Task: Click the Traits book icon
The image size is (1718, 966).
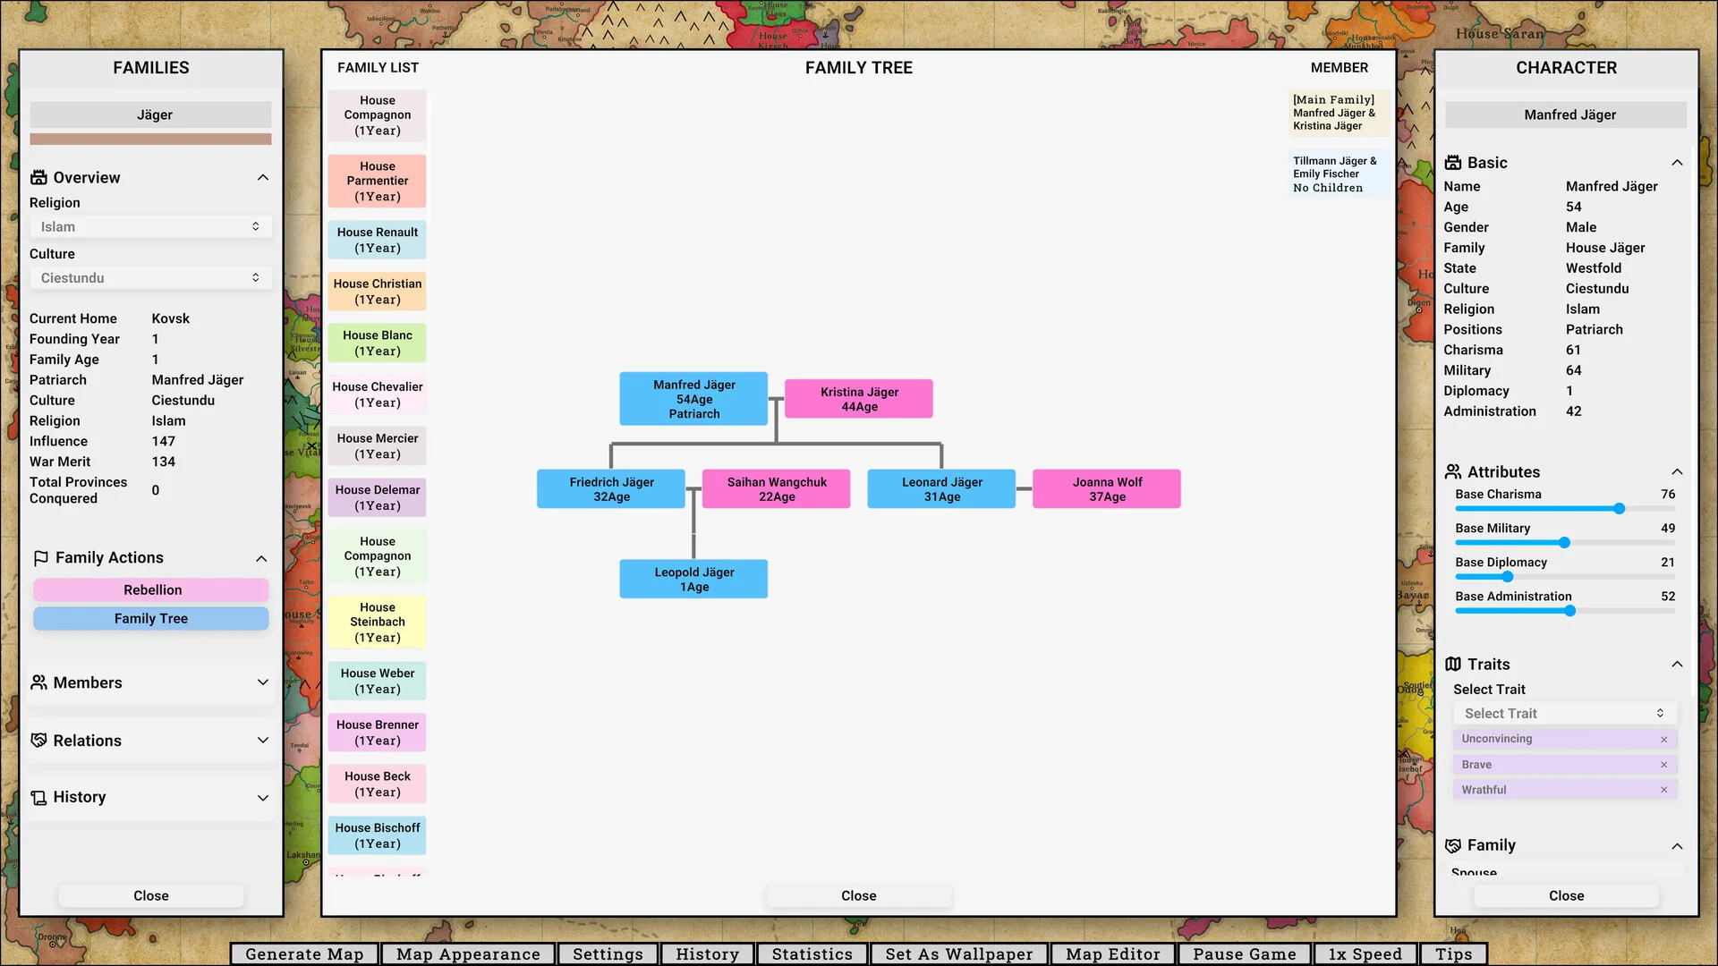Action: coord(1453,664)
